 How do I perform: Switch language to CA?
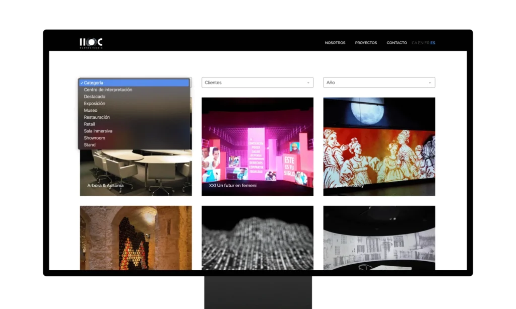pyautogui.click(x=414, y=43)
